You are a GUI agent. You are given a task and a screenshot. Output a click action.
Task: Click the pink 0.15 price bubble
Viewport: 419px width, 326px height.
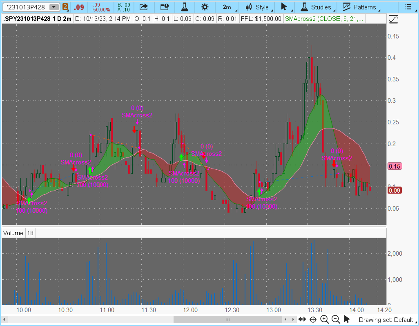click(x=394, y=166)
